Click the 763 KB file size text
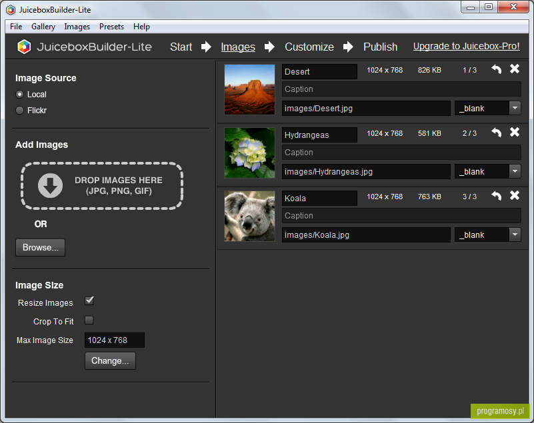534x423 pixels. (x=429, y=197)
